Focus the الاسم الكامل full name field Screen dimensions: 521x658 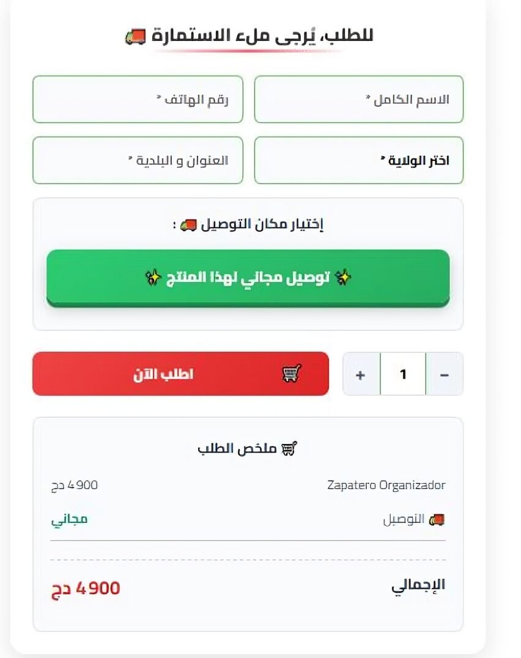359,99
